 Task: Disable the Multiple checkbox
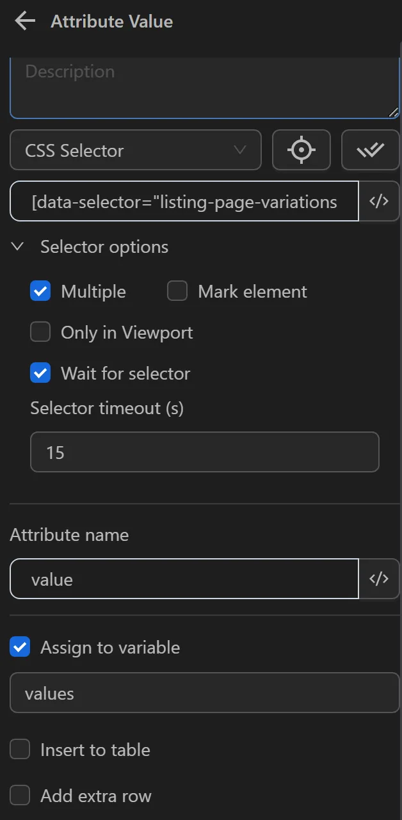click(x=40, y=291)
